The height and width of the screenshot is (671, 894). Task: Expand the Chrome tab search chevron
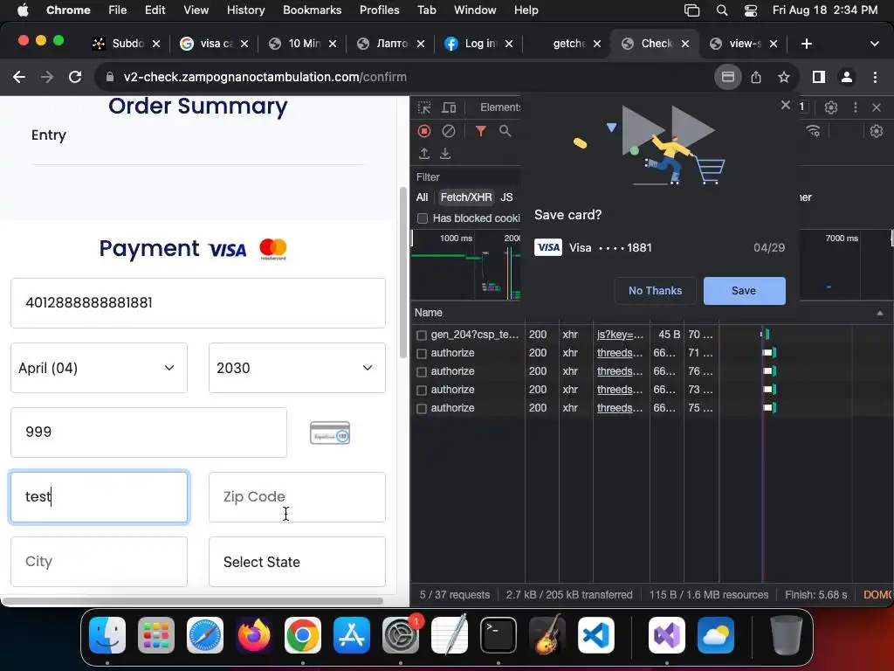click(875, 44)
